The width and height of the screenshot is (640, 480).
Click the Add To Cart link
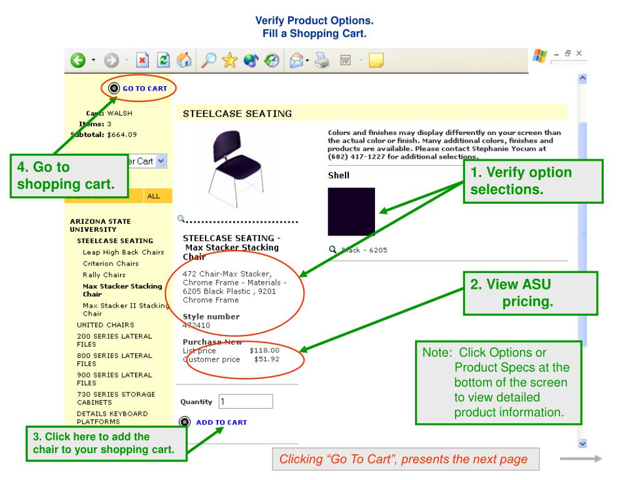coord(222,422)
